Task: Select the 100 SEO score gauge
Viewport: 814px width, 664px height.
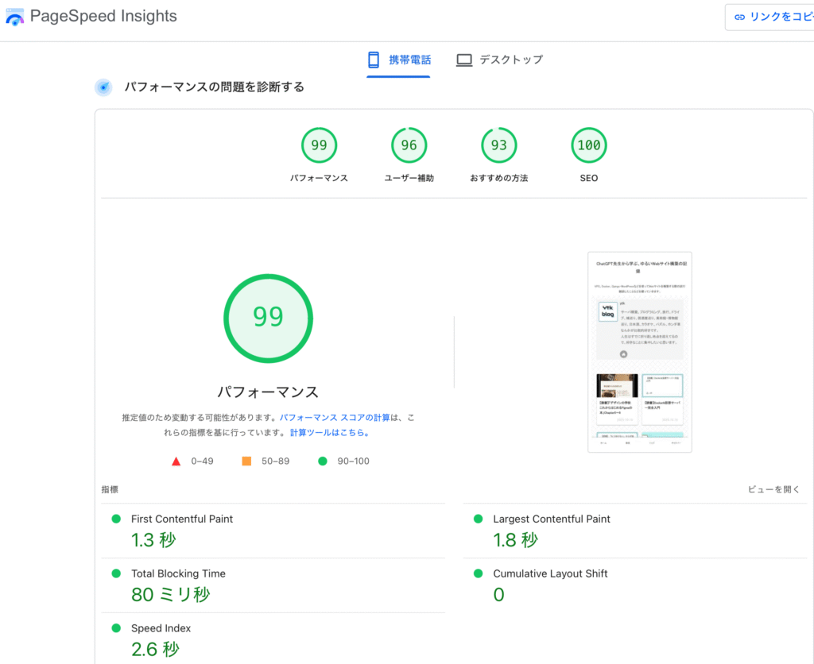Action: pos(588,145)
